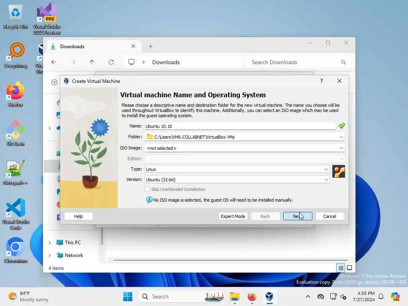This screenshot has width=408, height=306.
Task: Open VirtualBox from the taskbar
Action: [x=269, y=296]
